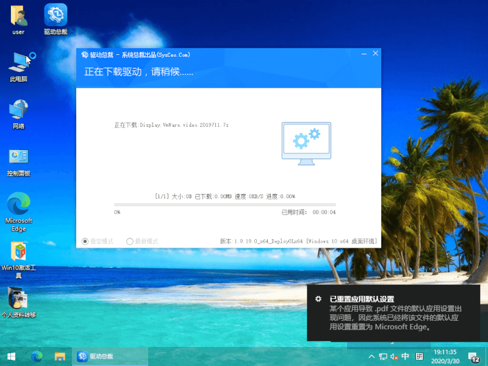
Task: Open the 网络 desktop icon
Action: 19,114
